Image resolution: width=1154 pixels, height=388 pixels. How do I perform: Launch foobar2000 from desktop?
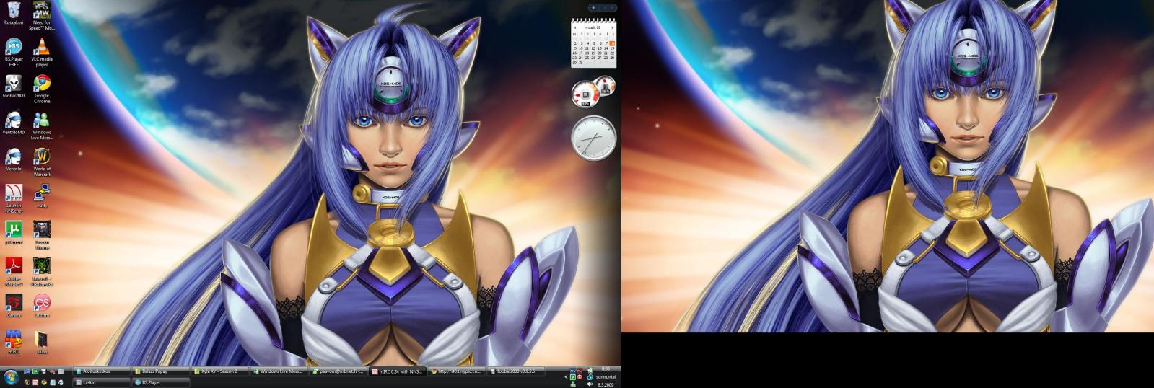coord(13,83)
